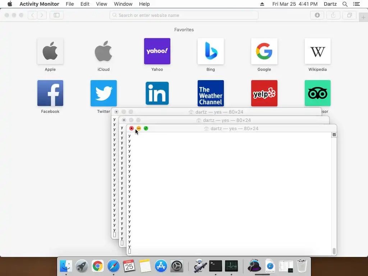Open the Trash in the Dock
This screenshot has height=276, width=368.
302,266
